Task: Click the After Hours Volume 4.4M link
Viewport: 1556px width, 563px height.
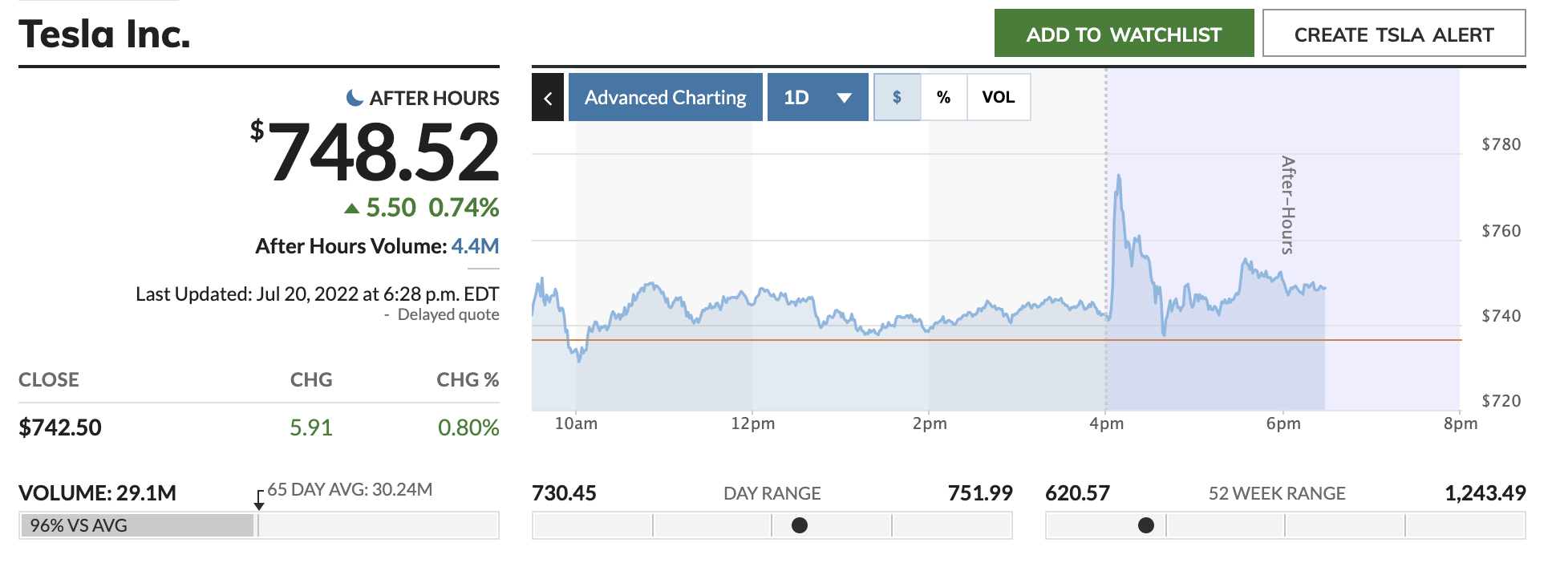Action: (475, 245)
